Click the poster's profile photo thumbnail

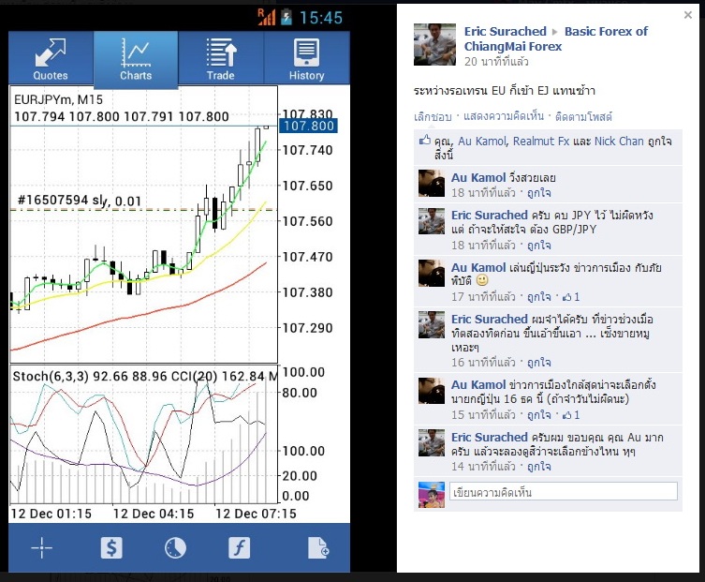point(434,45)
